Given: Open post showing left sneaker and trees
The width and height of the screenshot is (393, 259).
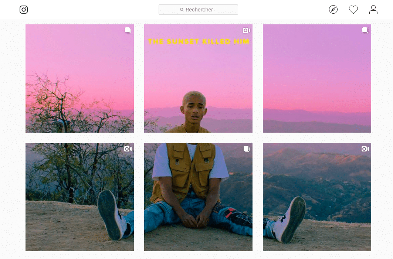Looking at the screenshot, I should [x=80, y=197].
